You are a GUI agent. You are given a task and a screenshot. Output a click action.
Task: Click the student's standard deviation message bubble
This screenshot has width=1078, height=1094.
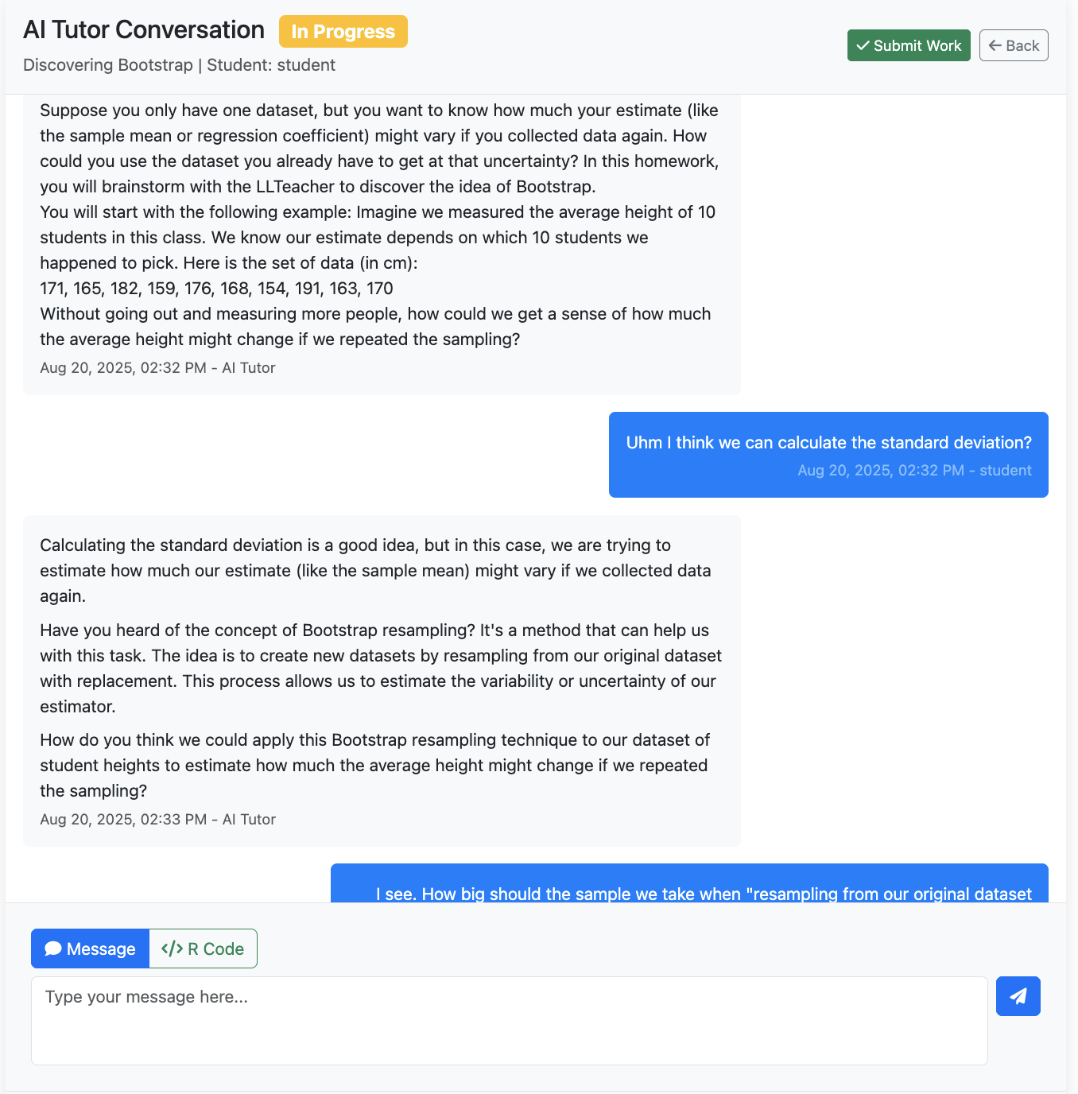[828, 443]
